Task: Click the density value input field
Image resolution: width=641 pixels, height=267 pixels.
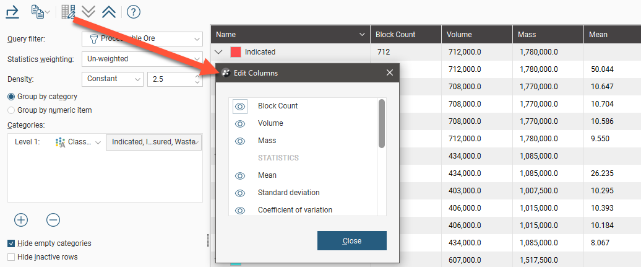Action: coord(170,79)
